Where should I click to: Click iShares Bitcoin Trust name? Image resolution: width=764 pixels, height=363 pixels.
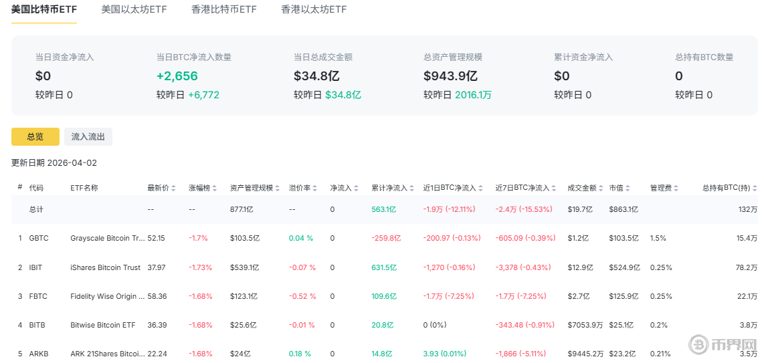coord(105,267)
